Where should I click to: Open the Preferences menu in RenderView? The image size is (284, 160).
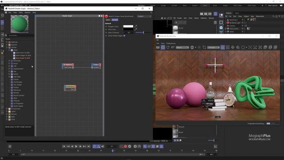pos(171,44)
